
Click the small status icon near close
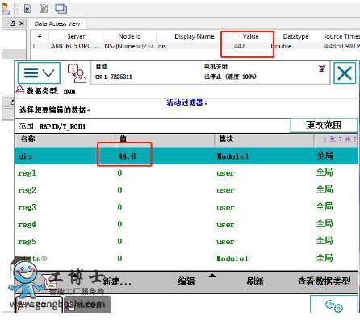pyautogui.click(x=322, y=69)
